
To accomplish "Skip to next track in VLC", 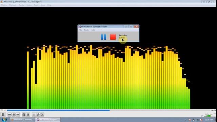I will tap(18, 115).
